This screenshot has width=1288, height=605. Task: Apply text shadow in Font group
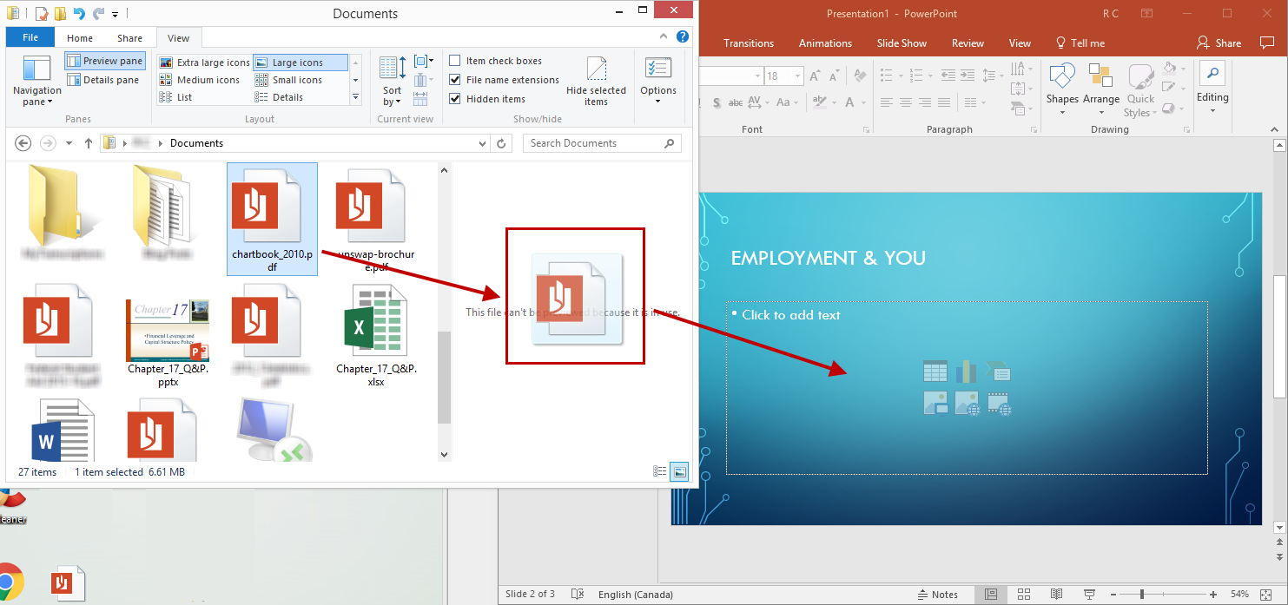[x=717, y=102]
